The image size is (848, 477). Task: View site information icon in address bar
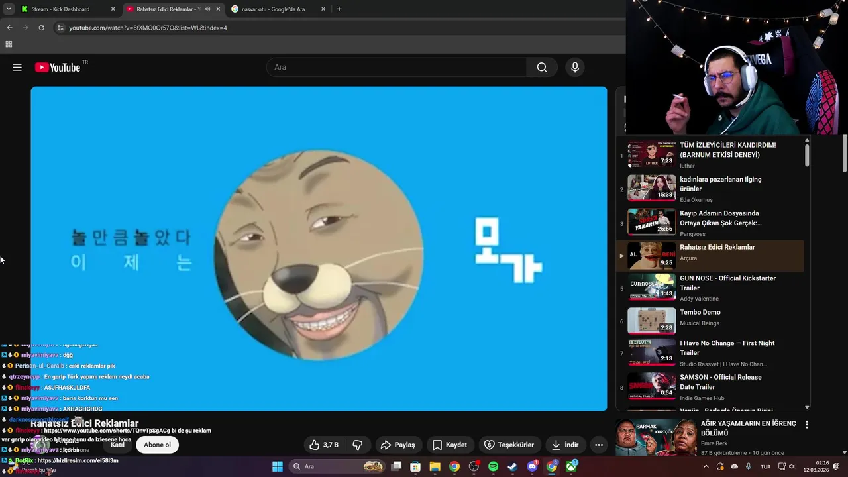pyautogui.click(x=60, y=28)
